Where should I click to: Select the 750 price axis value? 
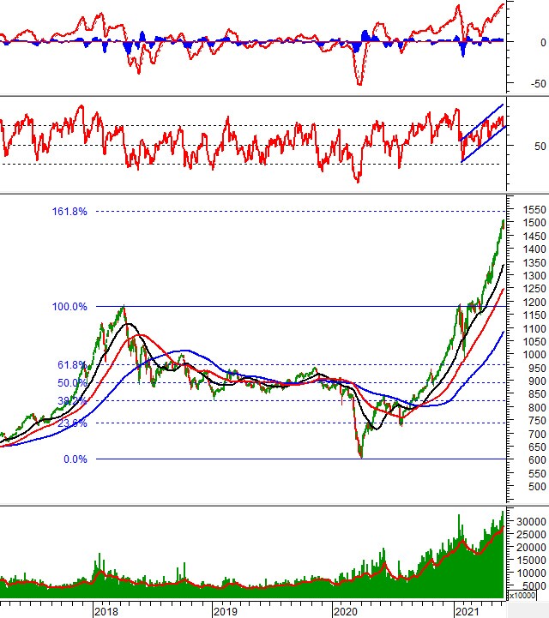tap(537, 421)
